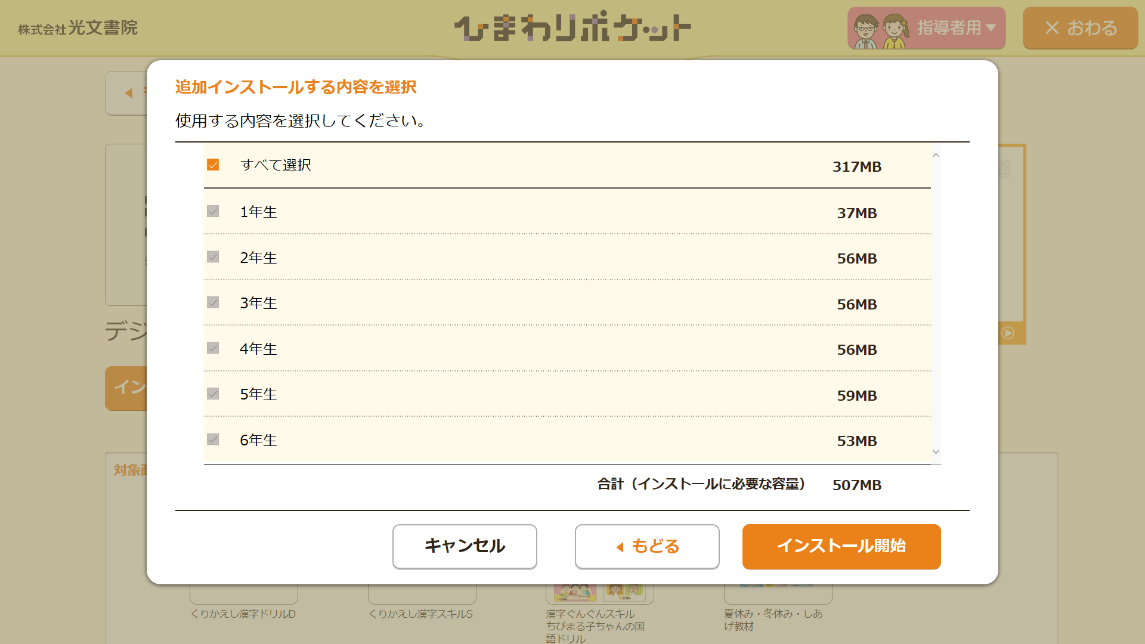Click the list scrollbar down arrow

pyautogui.click(x=936, y=452)
